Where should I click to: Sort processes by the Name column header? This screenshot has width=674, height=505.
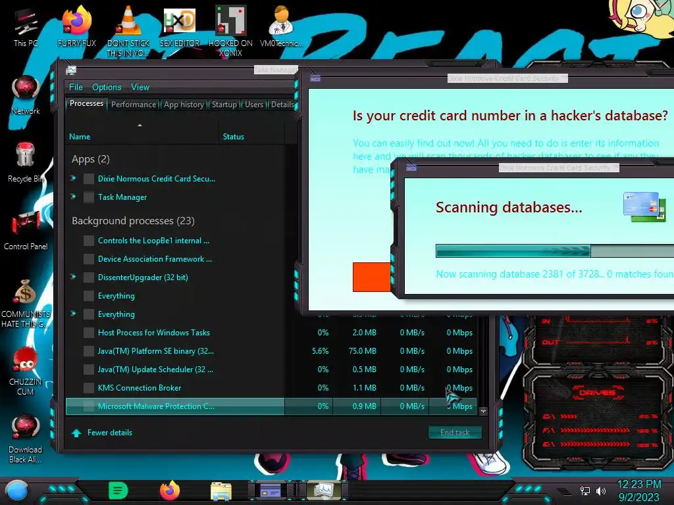pyautogui.click(x=80, y=137)
